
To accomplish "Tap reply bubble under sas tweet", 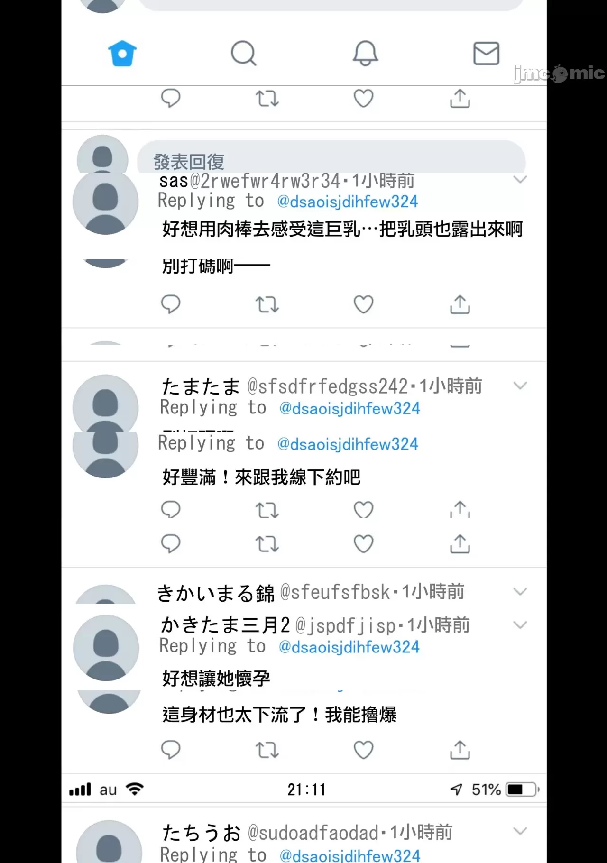I will [171, 304].
